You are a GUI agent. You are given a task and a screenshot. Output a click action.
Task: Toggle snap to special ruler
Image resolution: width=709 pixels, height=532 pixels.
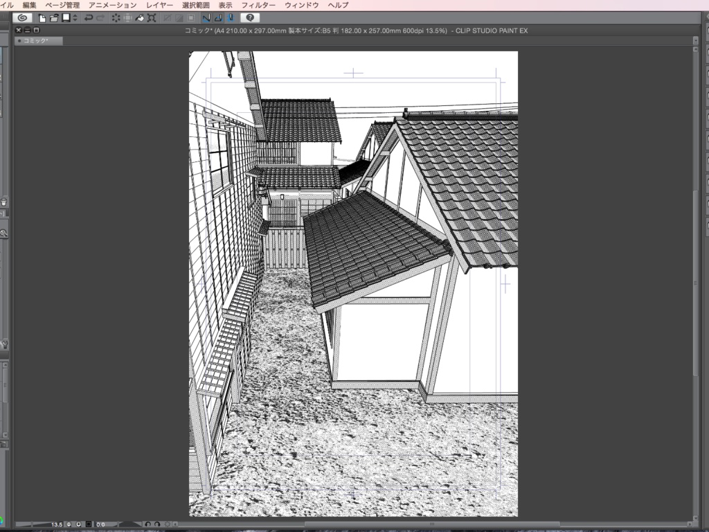click(217, 18)
